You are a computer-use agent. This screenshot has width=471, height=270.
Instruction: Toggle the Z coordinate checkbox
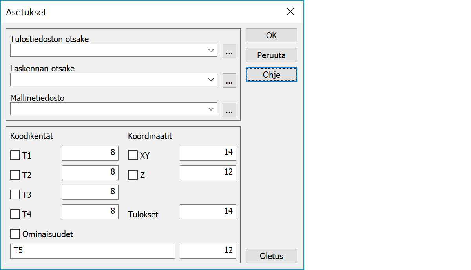133,175
